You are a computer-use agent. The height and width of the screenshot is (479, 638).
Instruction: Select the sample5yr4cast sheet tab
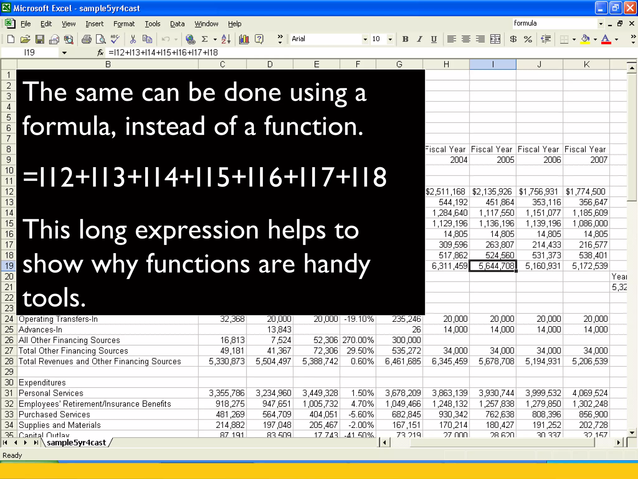[77, 443]
